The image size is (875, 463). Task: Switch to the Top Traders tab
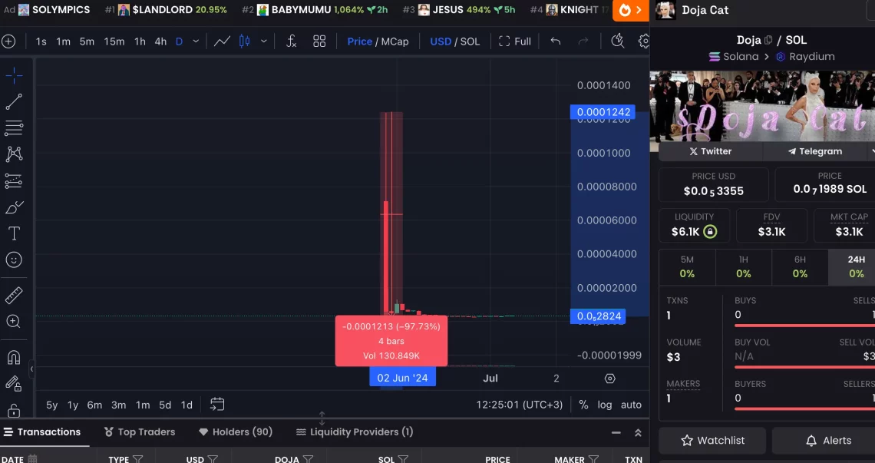tap(140, 432)
